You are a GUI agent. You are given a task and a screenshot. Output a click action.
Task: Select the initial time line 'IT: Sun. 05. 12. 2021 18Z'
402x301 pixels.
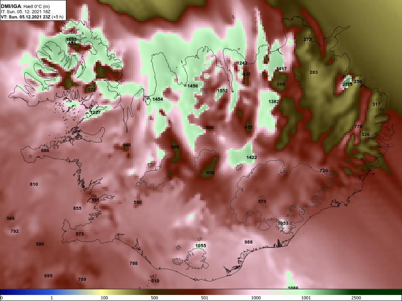click(25, 12)
